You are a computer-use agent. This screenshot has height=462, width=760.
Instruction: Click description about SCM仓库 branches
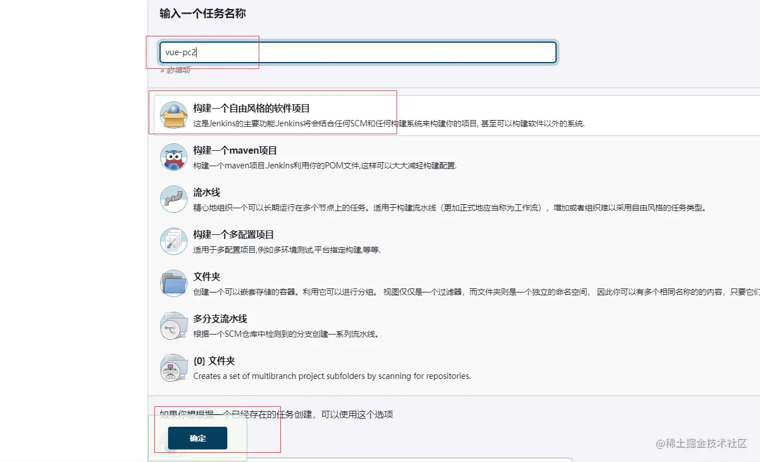click(x=286, y=334)
